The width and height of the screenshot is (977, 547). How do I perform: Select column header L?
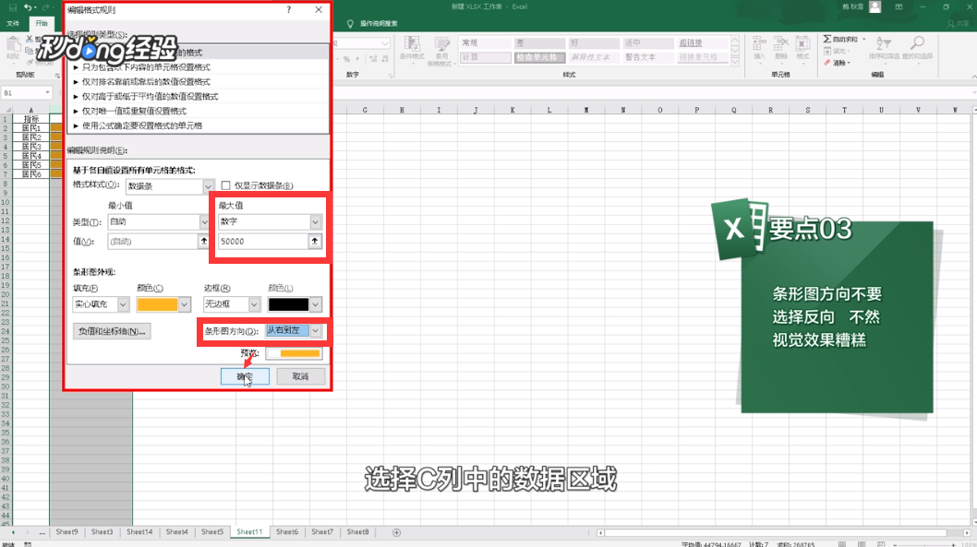(549, 110)
